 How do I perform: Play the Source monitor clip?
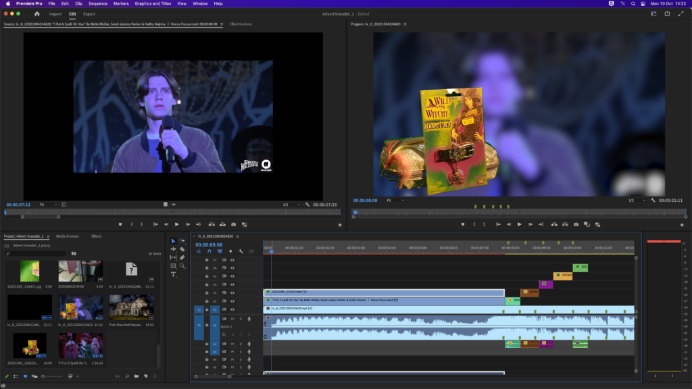tap(176, 224)
